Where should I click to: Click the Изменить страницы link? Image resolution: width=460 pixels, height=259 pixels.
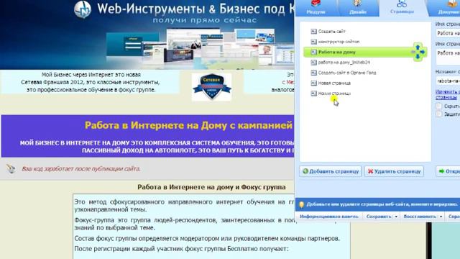pyautogui.click(x=447, y=94)
